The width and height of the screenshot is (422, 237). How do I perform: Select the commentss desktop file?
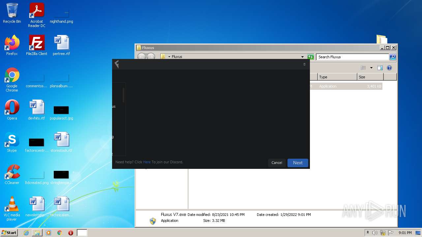click(37, 81)
